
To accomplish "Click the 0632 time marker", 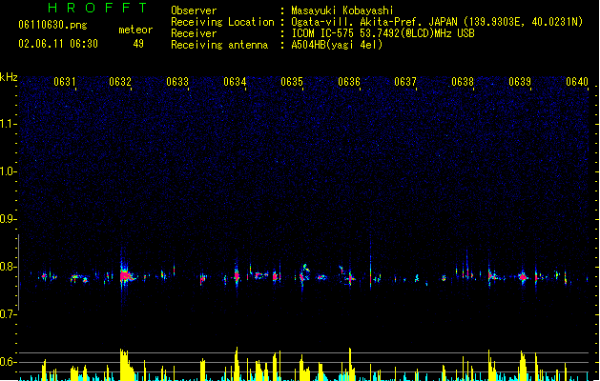I will (120, 82).
